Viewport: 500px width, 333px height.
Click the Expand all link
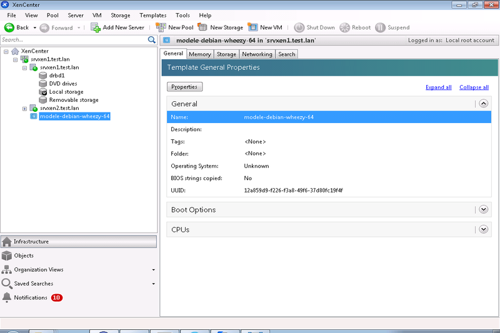click(x=439, y=87)
